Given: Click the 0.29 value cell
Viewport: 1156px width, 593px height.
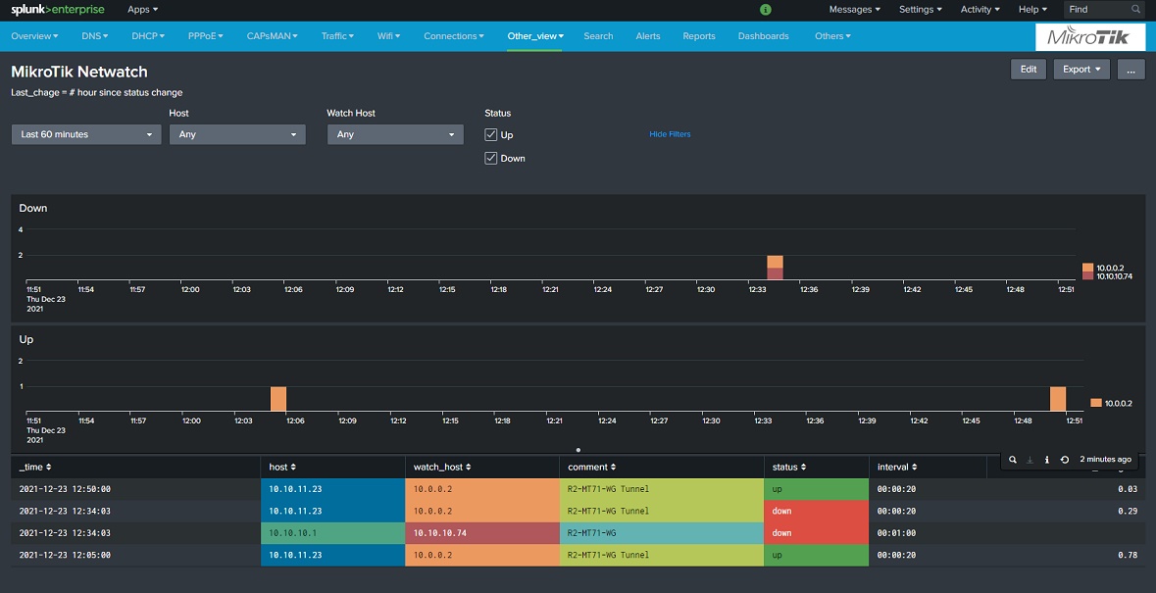Looking at the screenshot, I should click(1067, 512).
